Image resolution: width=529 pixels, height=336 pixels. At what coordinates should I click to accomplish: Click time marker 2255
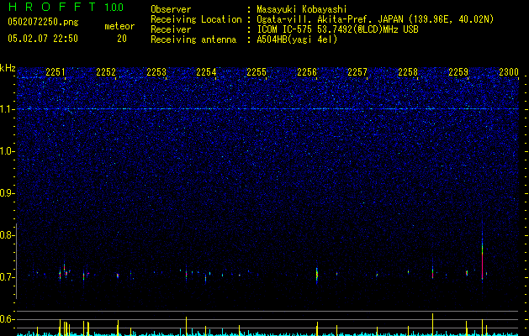pyautogui.click(x=257, y=72)
